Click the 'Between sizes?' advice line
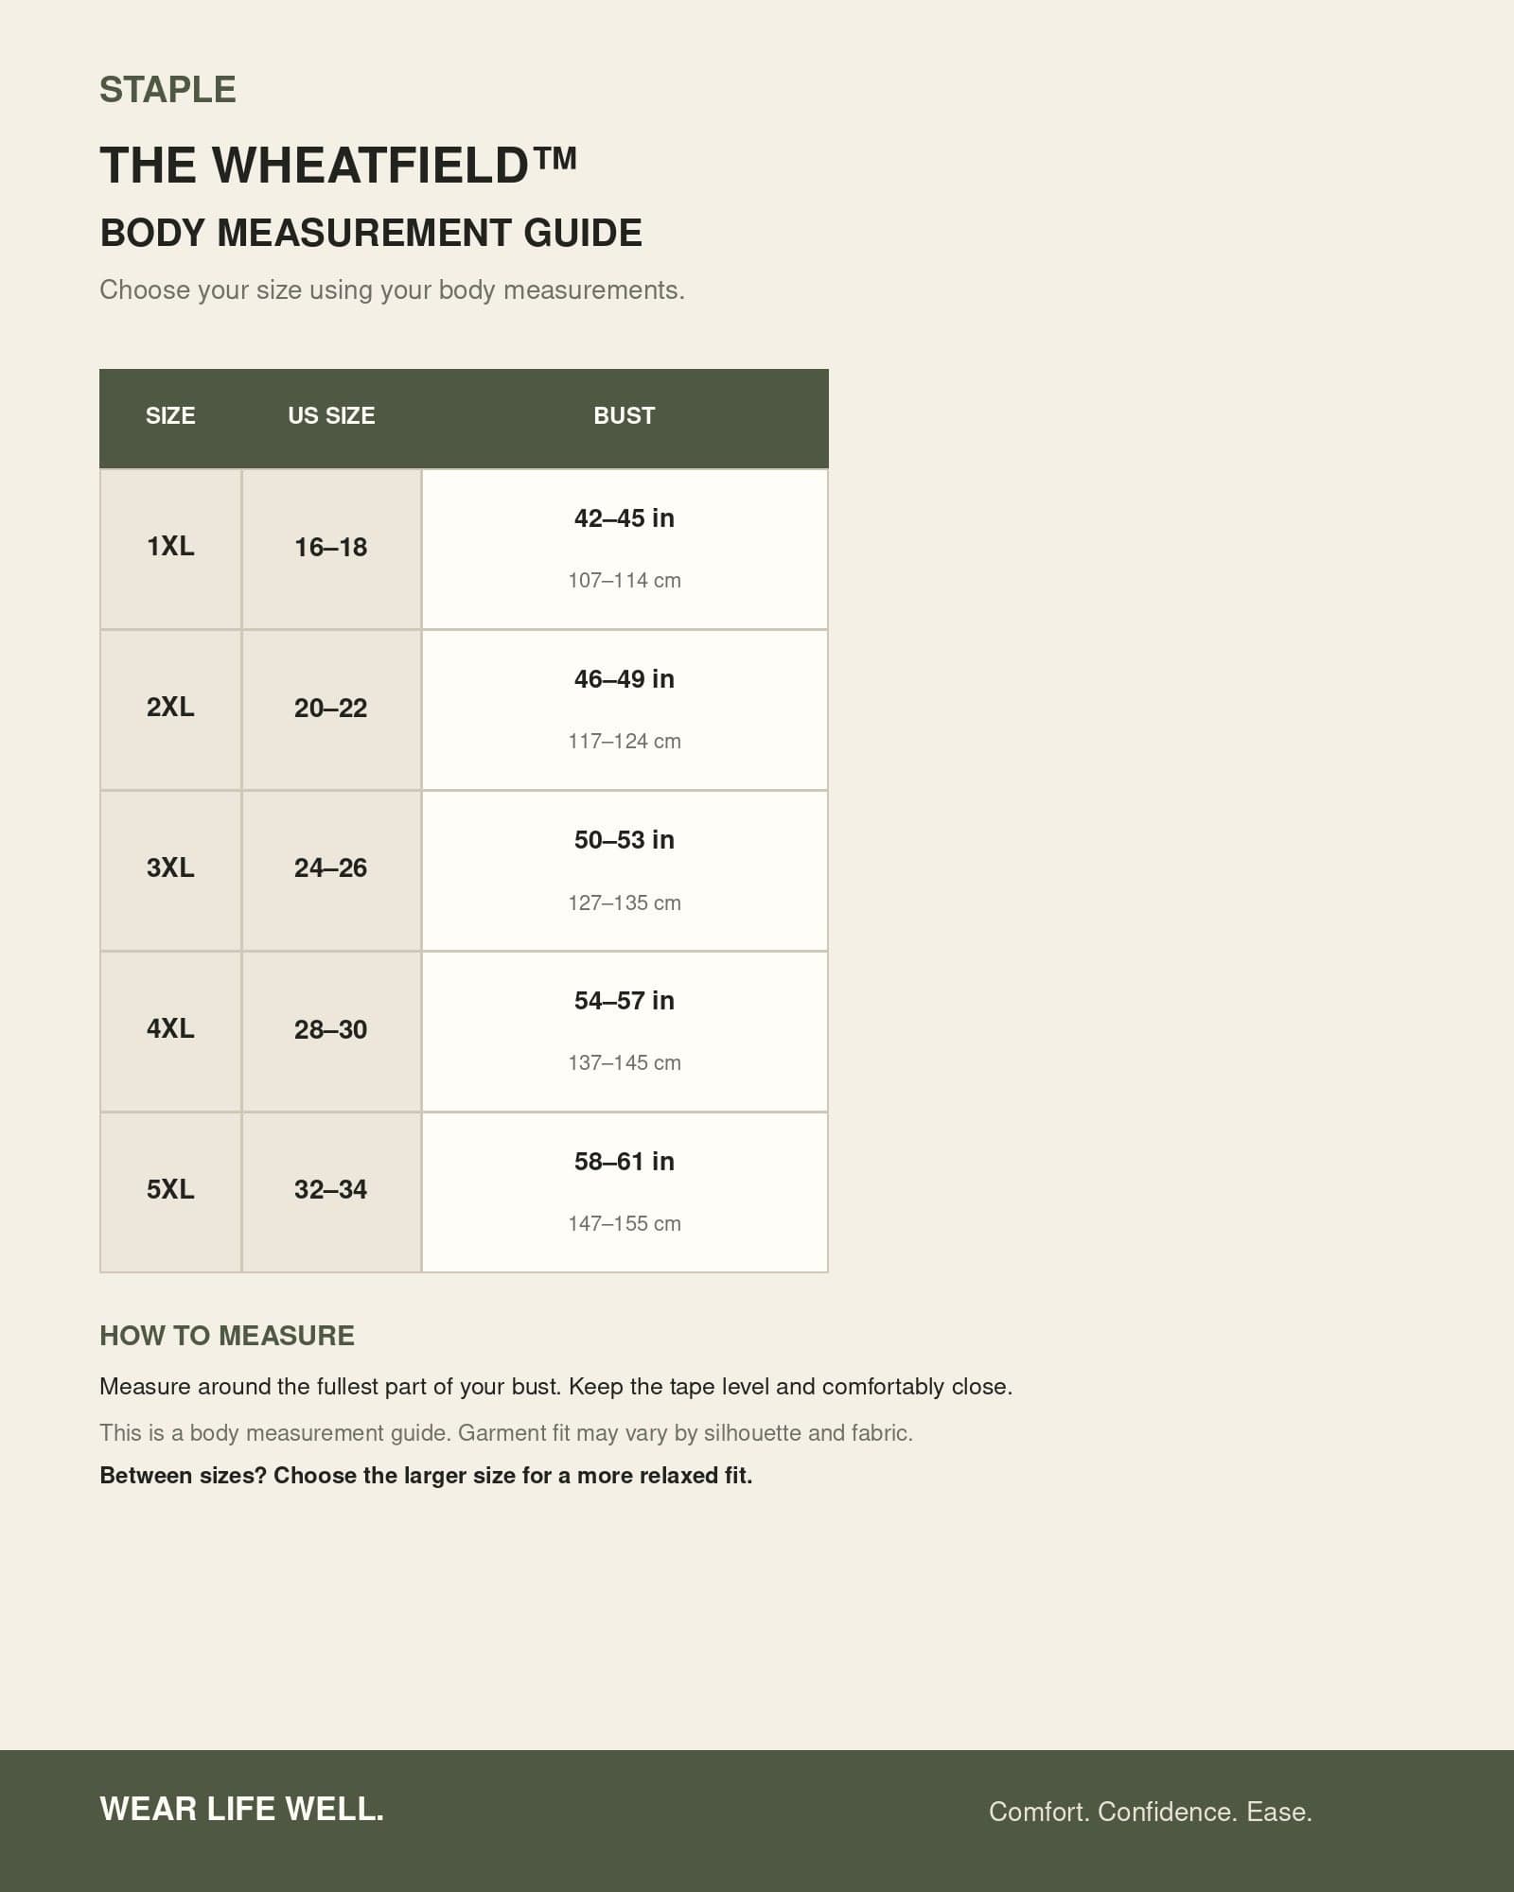 click(x=426, y=1476)
